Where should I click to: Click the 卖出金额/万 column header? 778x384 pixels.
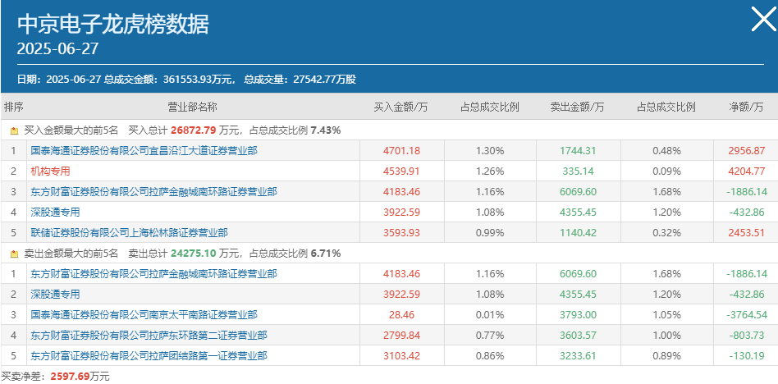tap(578, 107)
